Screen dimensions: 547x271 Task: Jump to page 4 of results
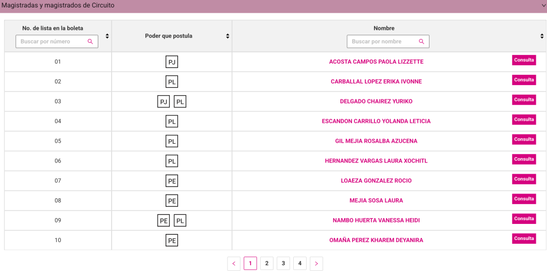point(300,264)
